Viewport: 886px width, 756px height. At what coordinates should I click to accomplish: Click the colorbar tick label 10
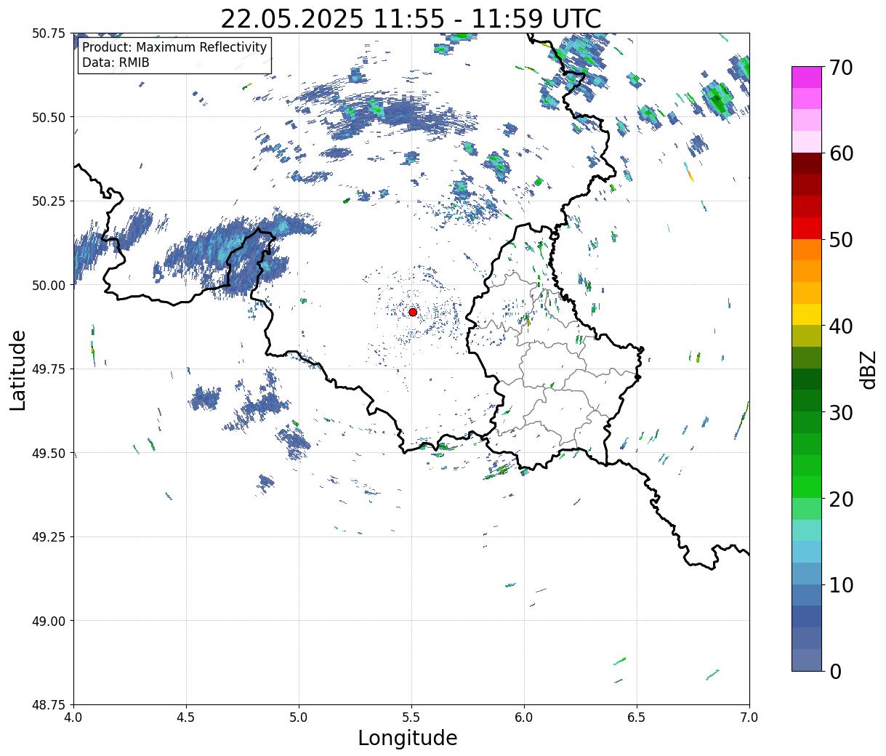point(841,585)
